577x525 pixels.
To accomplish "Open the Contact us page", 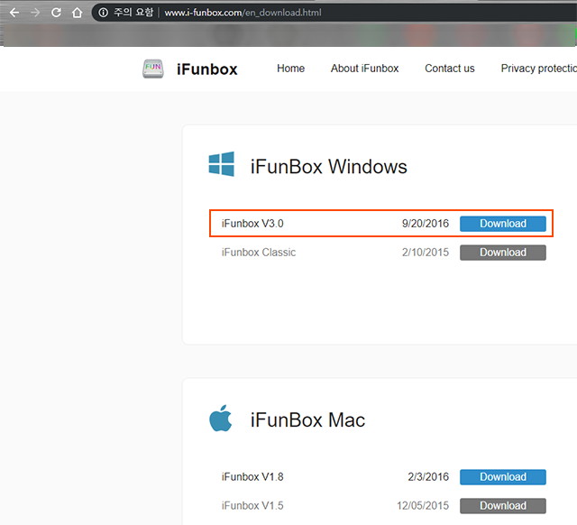I will click(449, 69).
